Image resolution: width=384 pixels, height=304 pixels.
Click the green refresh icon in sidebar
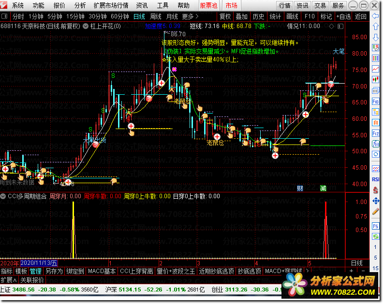[375, 236]
